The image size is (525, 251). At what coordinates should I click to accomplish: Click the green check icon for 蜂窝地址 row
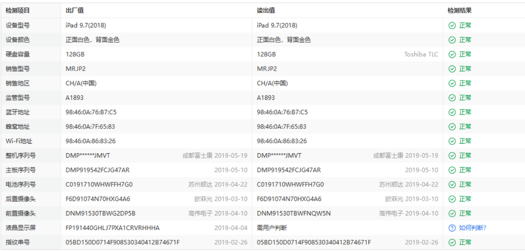(x=452, y=127)
